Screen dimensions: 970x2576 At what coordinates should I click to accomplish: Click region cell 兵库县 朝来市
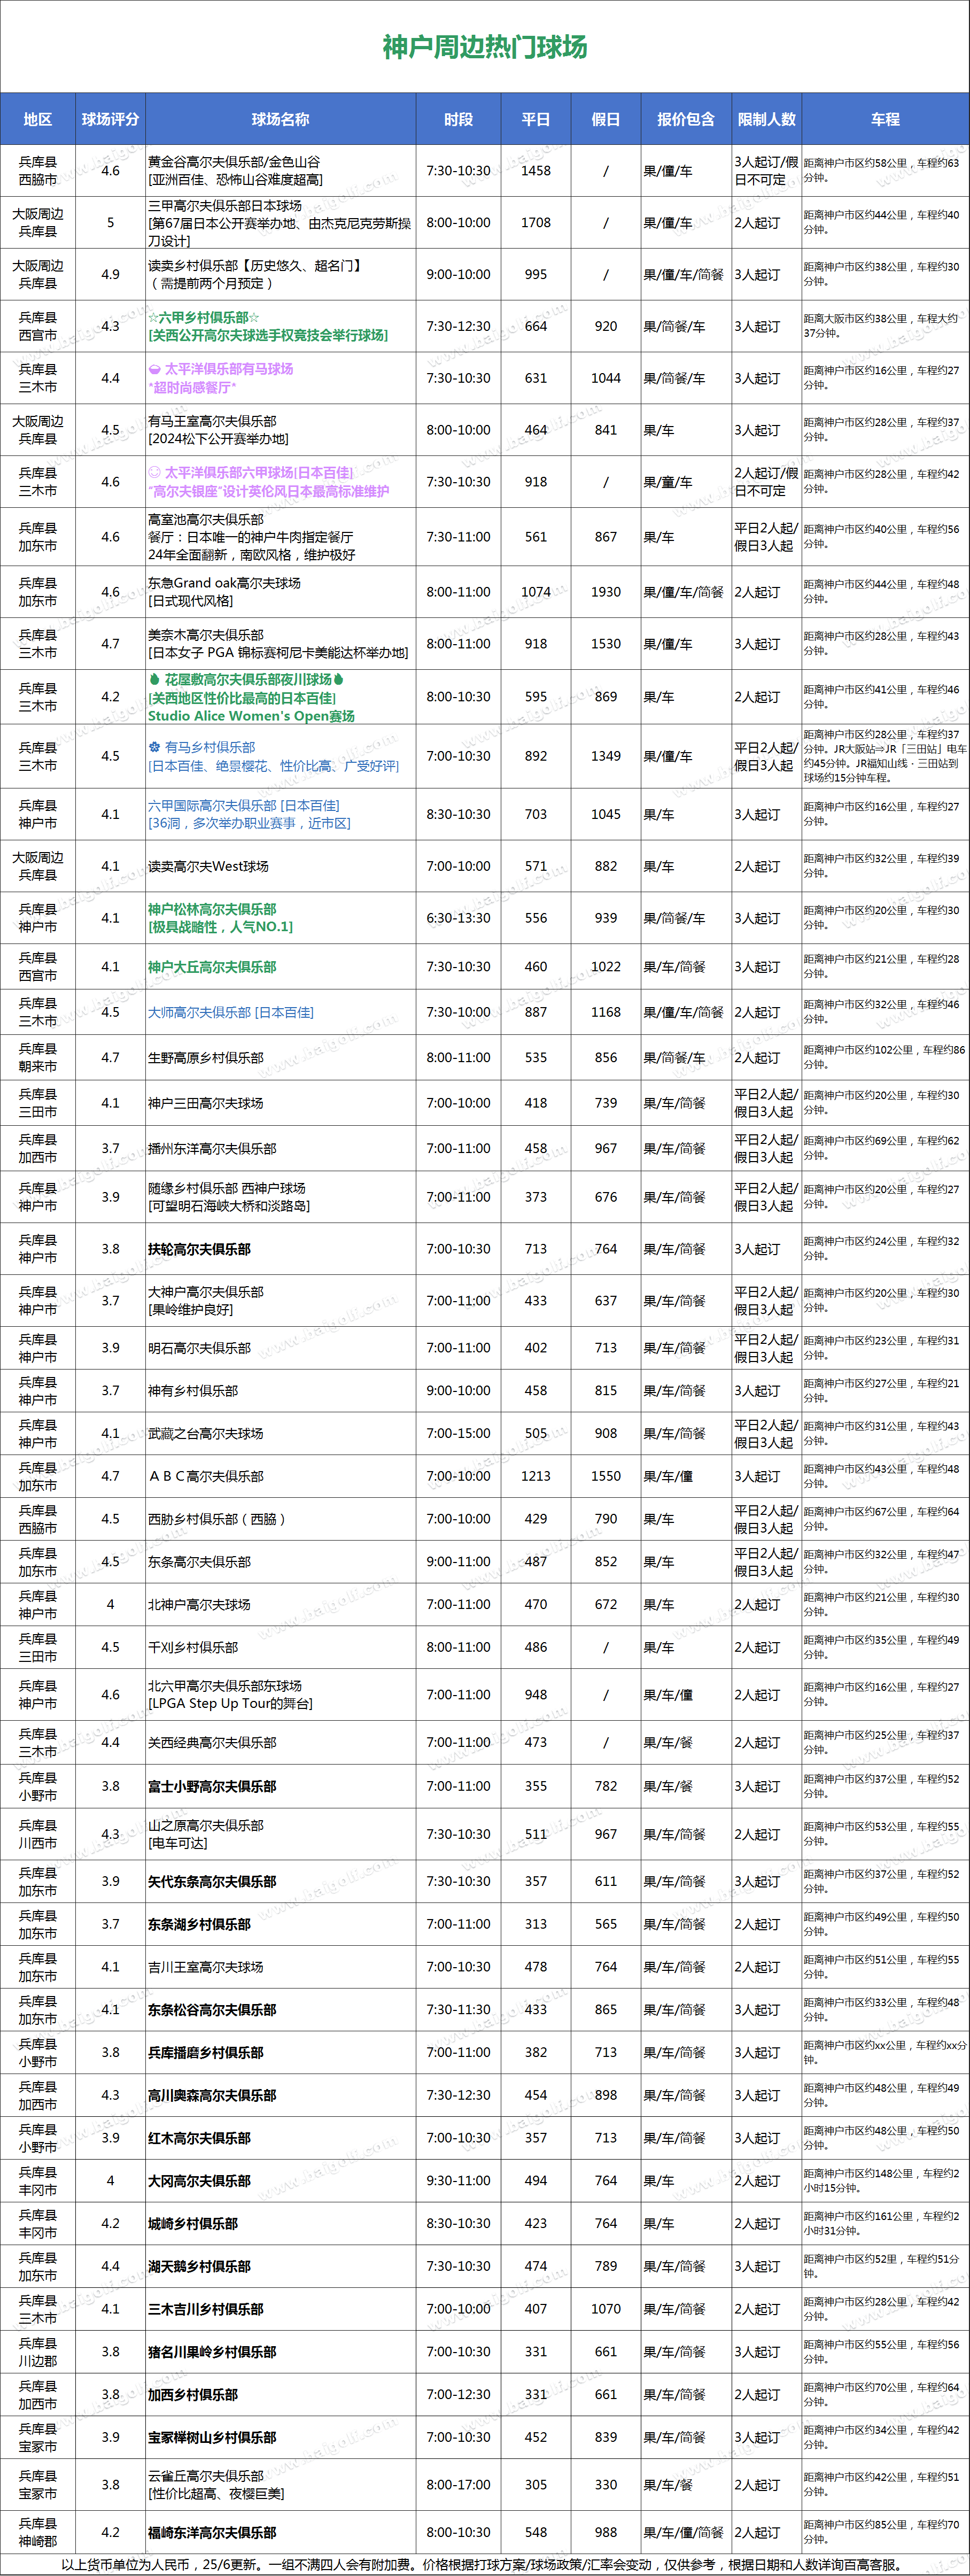[x=38, y=1058]
